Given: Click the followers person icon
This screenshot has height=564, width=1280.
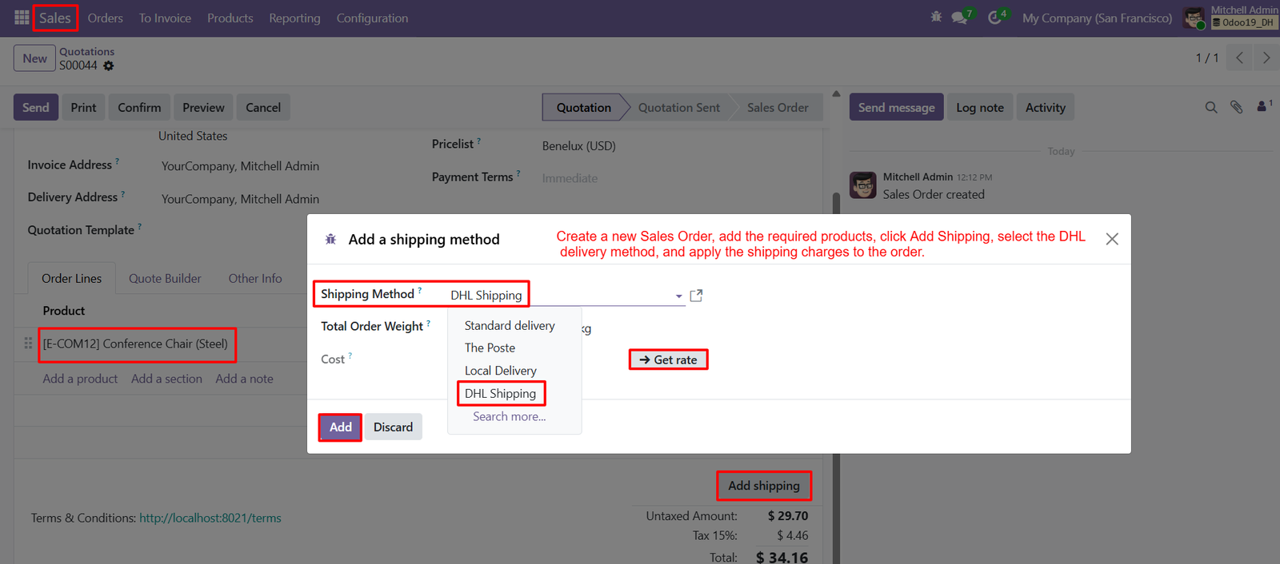Looking at the screenshot, I should (1263, 105).
